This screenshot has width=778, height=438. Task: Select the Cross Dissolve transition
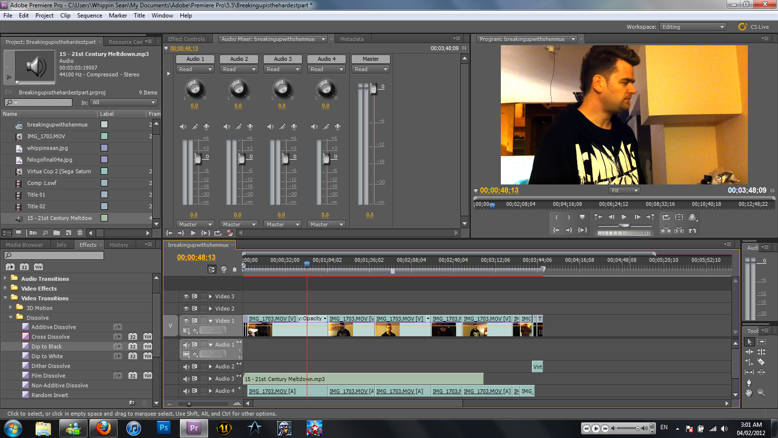[51, 337]
